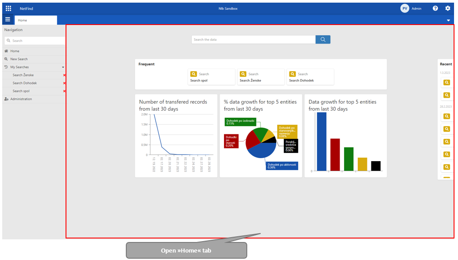Collapse the My Searches section
This screenshot has height=260, width=458.
coord(63,67)
